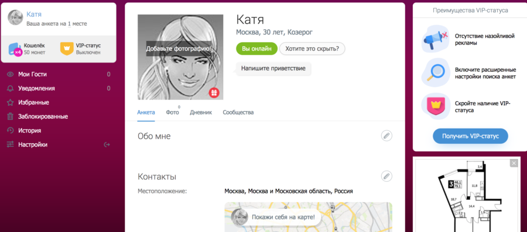Click the red gift icon on profile photo

pos(214,92)
